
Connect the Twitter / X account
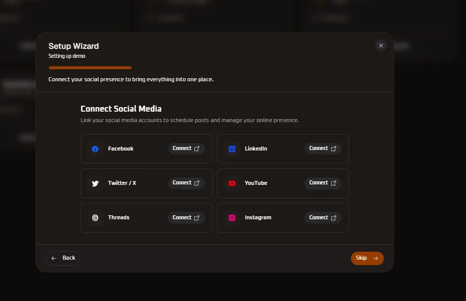point(186,183)
